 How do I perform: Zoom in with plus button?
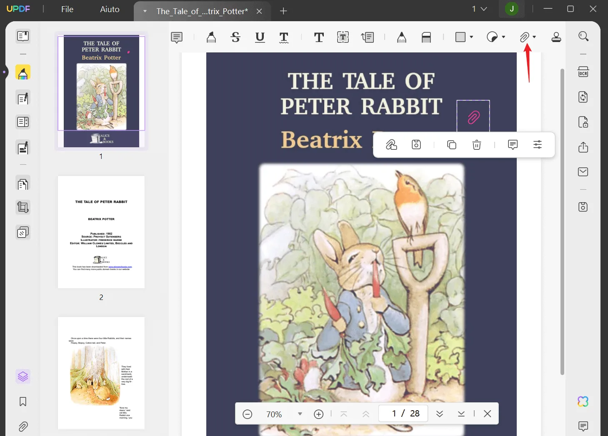319,414
